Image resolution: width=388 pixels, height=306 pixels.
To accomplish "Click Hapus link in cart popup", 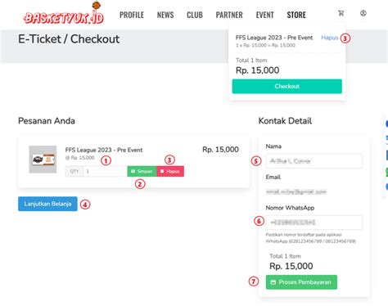I will [330, 38].
